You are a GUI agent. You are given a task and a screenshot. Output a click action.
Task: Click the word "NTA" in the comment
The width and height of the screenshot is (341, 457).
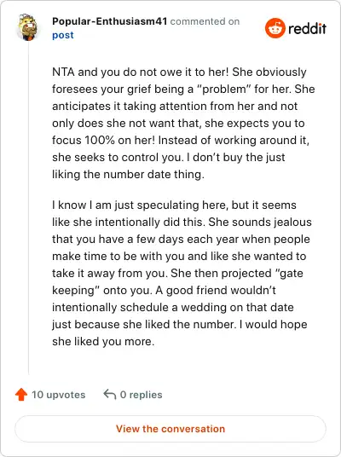(x=63, y=72)
